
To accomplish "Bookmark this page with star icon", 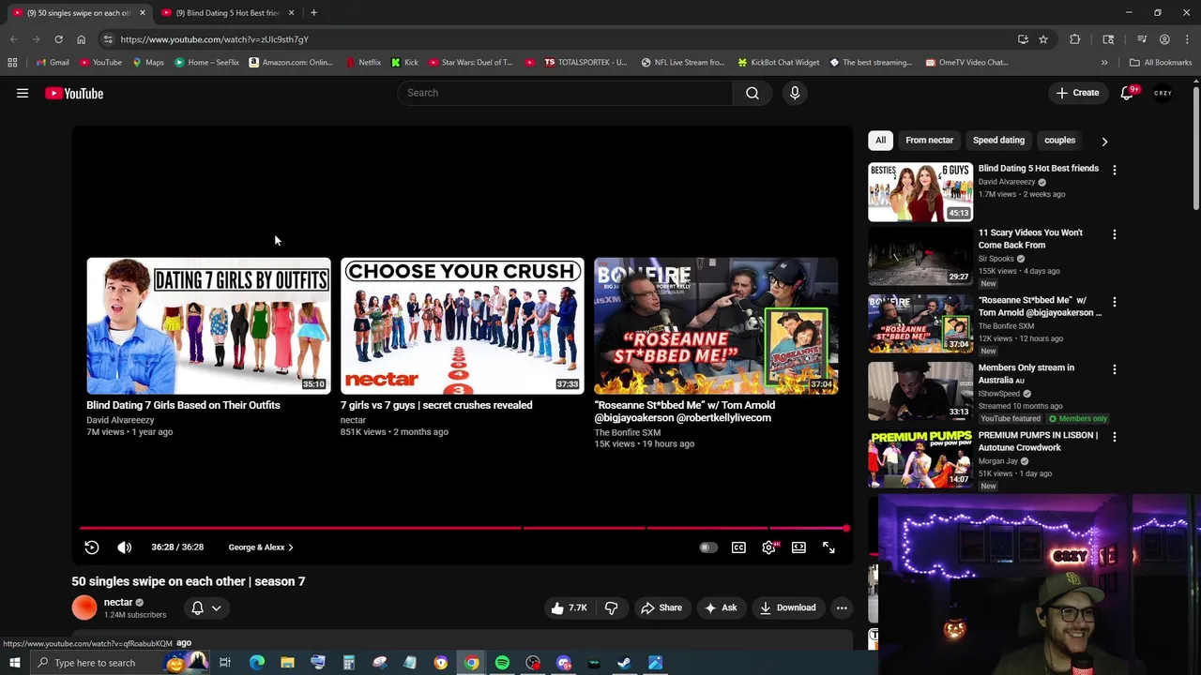I will pos(1043,39).
